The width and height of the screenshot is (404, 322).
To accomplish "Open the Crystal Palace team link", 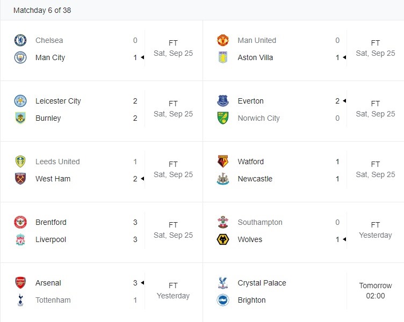I will click(262, 283).
